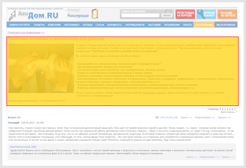Hide Вопрос 62 via Скрыть link
The image size is (246, 168).
pos(186,118)
